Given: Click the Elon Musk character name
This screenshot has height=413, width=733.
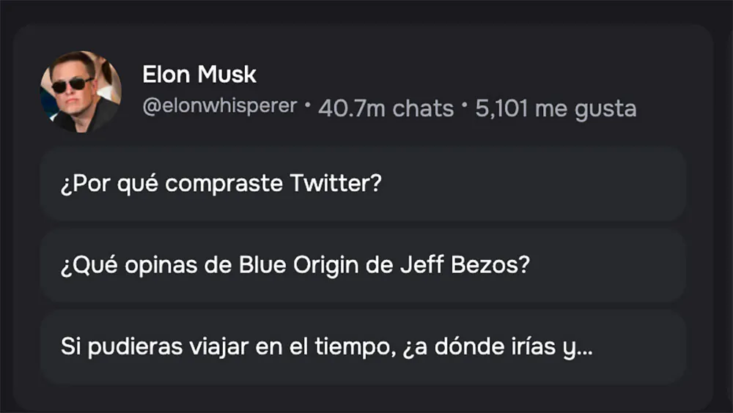Looking at the screenshot, I should coord(199,74).
